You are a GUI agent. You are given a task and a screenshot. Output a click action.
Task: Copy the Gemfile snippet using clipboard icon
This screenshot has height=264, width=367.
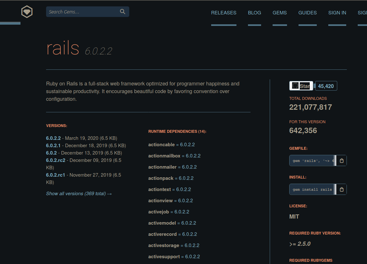coord(341,160)
